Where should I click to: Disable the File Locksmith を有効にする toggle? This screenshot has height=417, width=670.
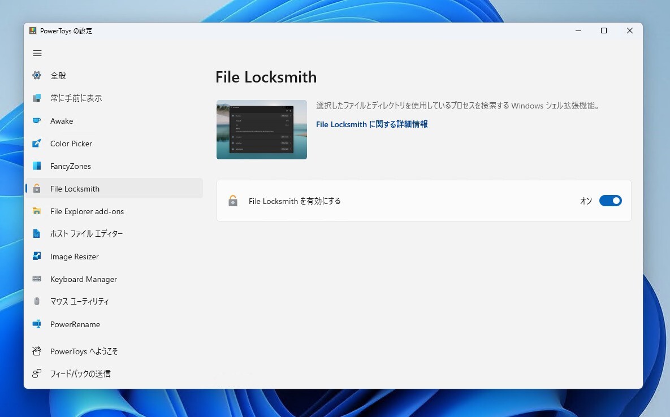pos(611,201)
